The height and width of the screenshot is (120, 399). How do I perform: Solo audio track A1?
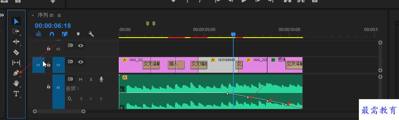[x=91, y=79]
